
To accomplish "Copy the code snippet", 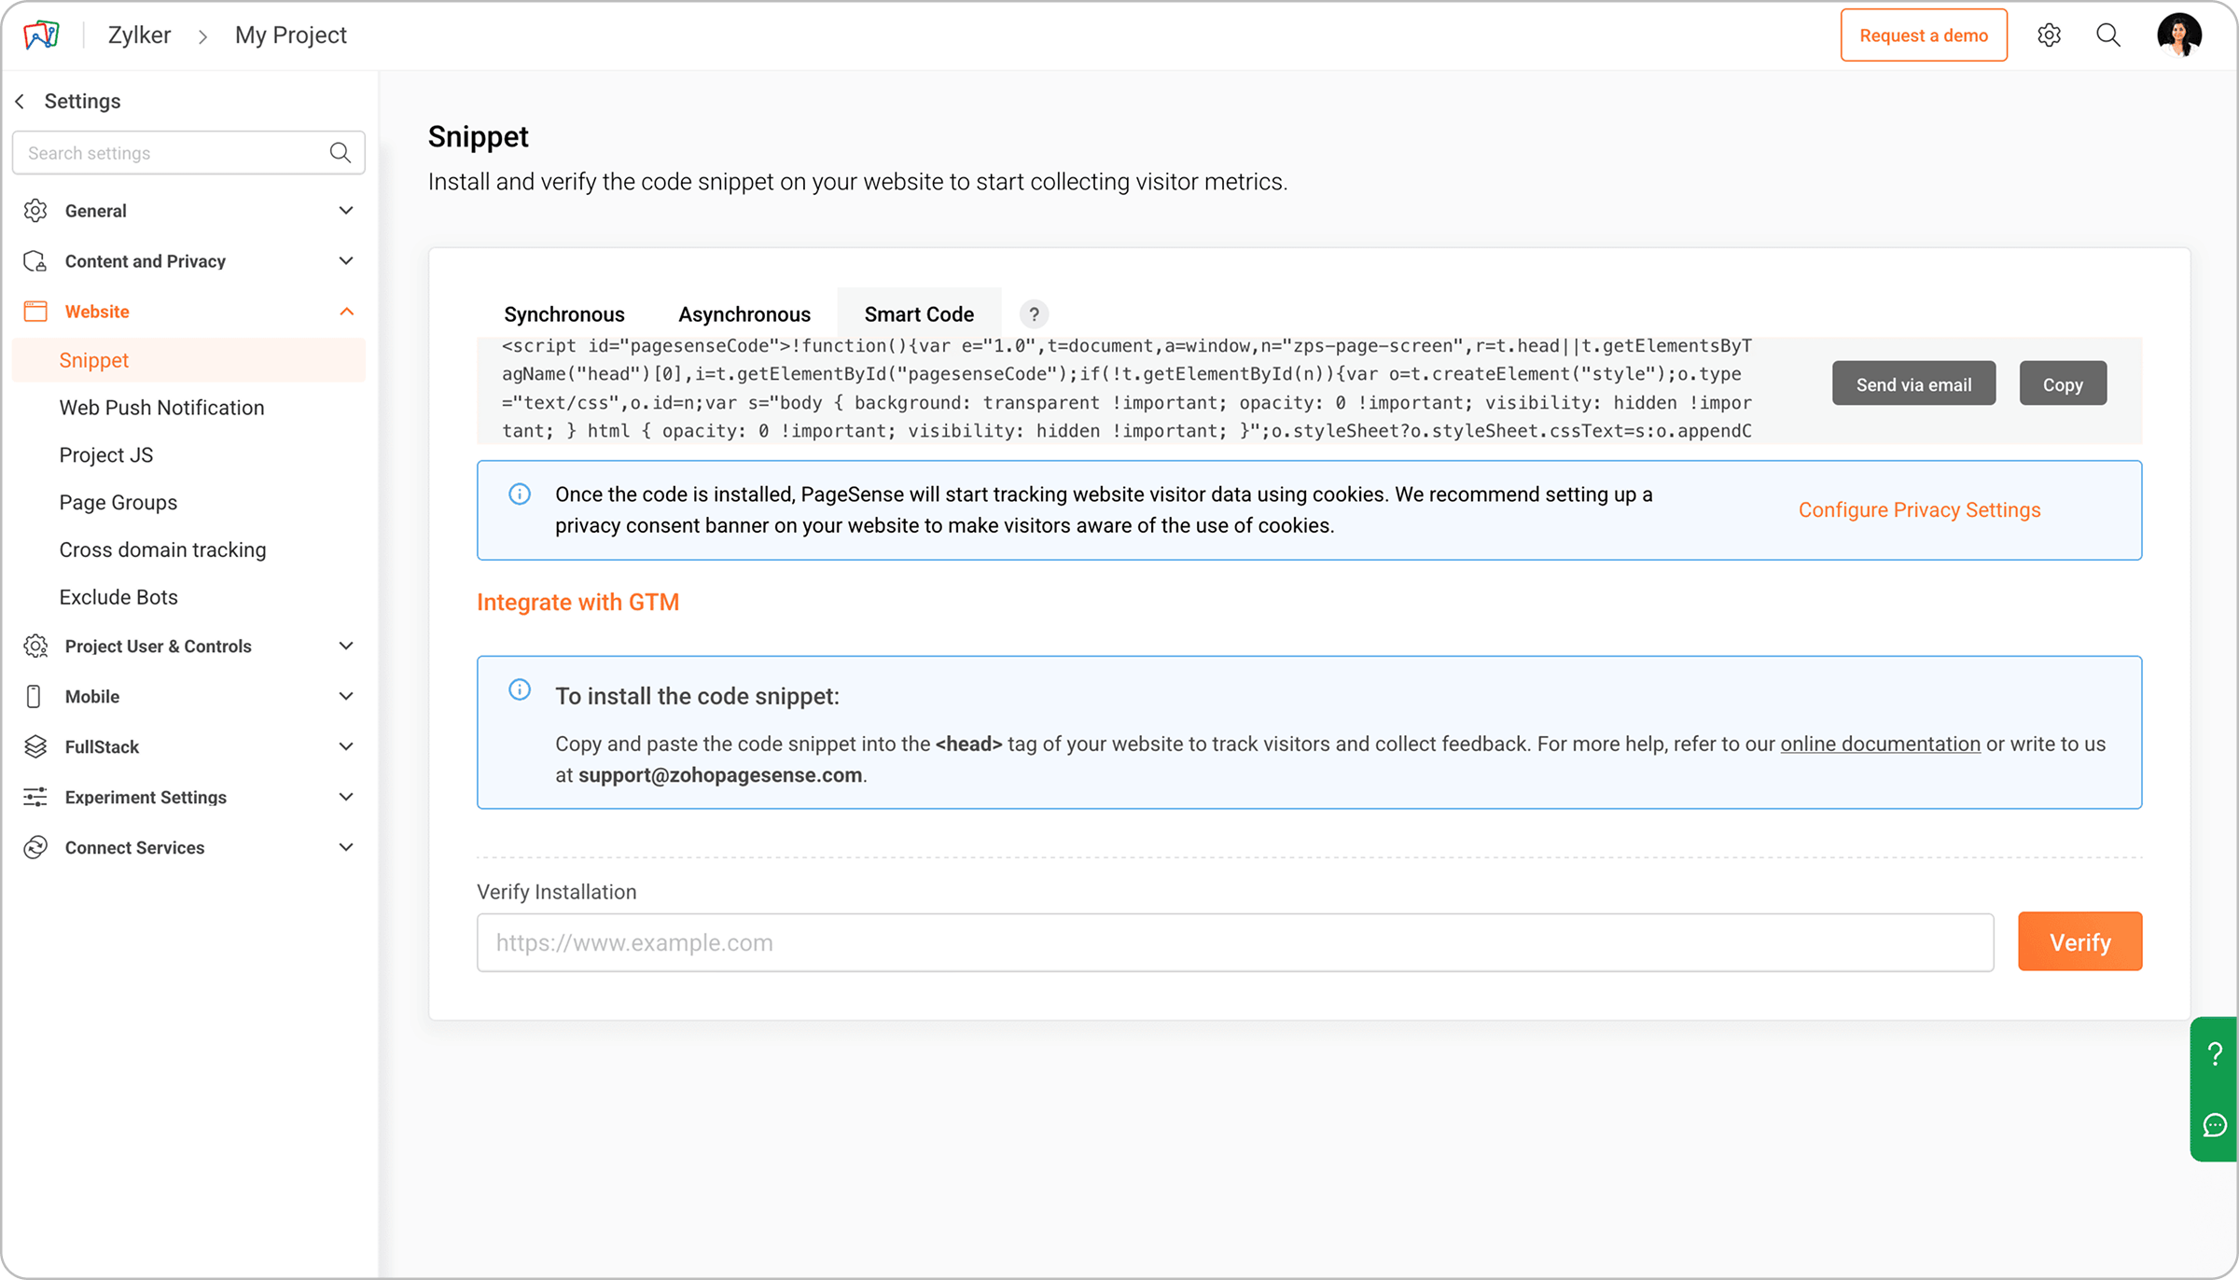I will coord(2063,383).
